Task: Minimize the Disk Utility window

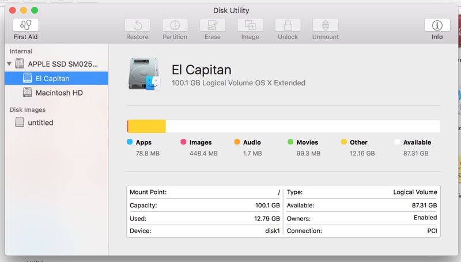Action: 24,10
